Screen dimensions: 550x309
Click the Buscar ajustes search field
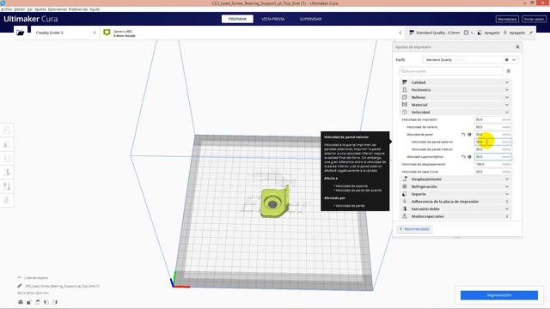[450, 71]
